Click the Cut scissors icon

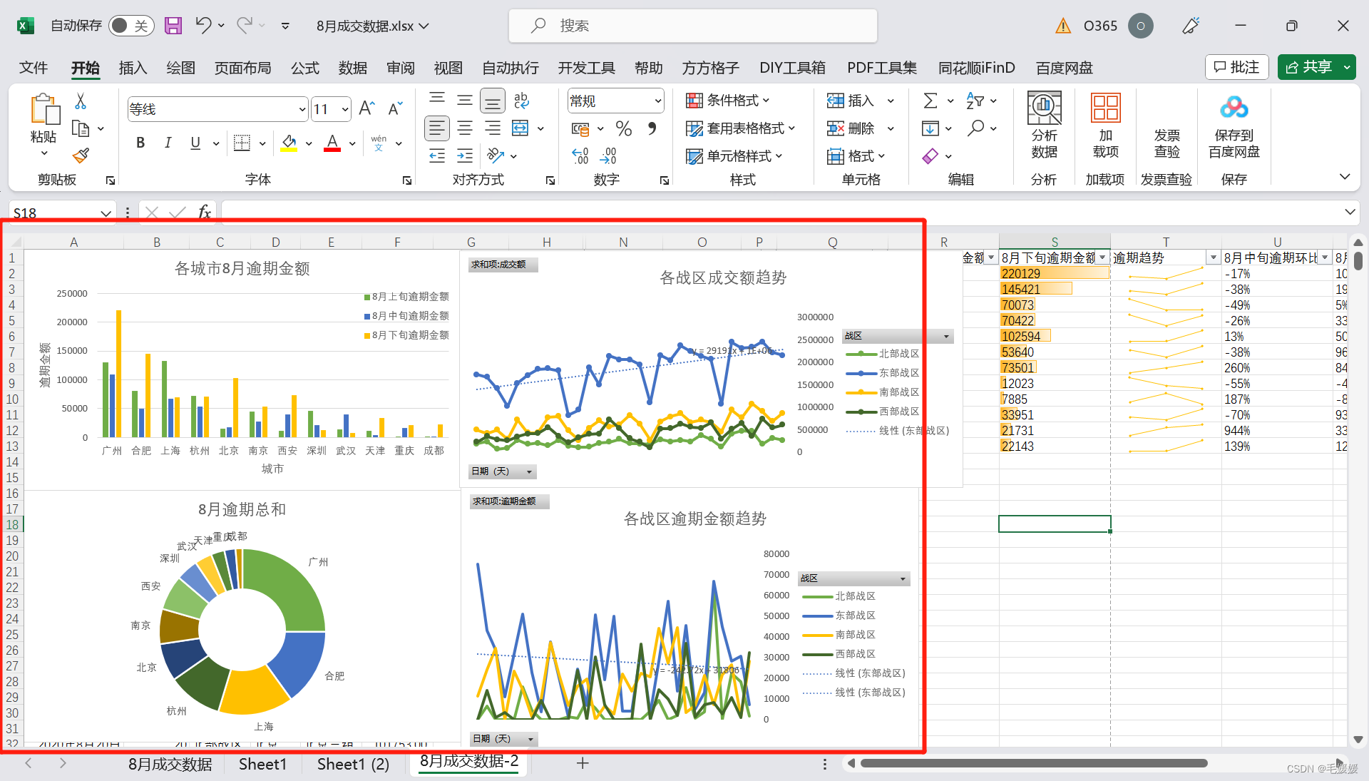[x=81, y=101]
